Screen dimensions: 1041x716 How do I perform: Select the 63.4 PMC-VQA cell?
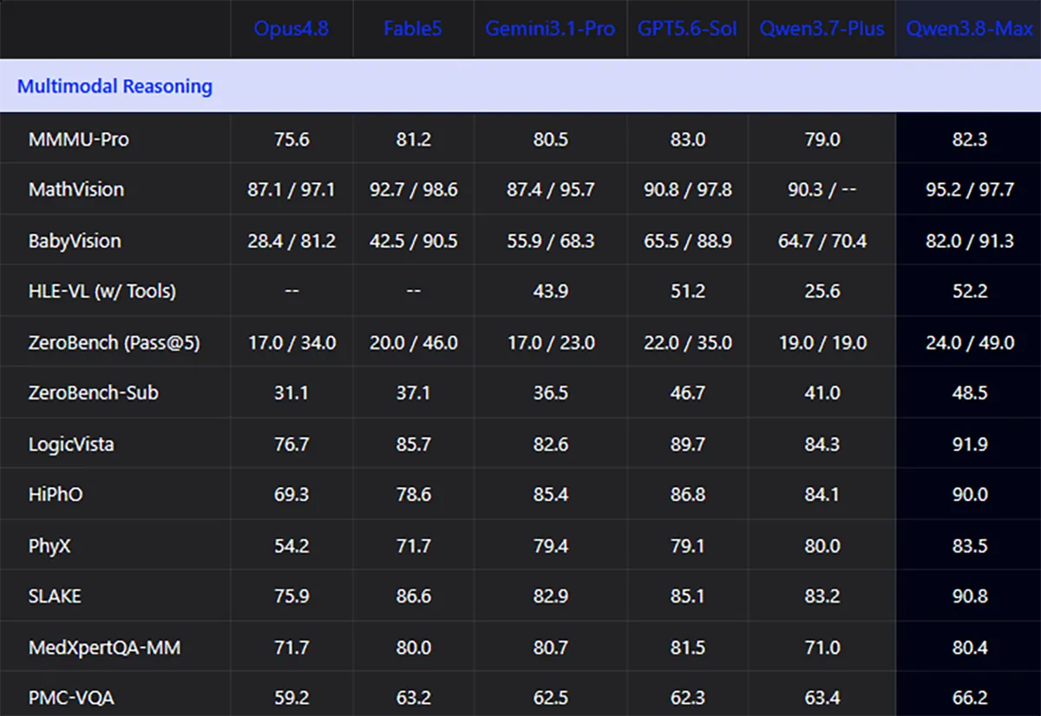[x=822, y=698]
